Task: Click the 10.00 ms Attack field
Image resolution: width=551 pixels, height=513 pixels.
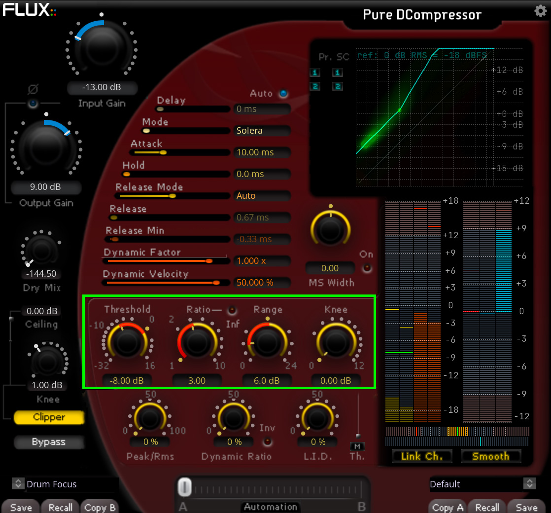Action: (x=262, y=152)
